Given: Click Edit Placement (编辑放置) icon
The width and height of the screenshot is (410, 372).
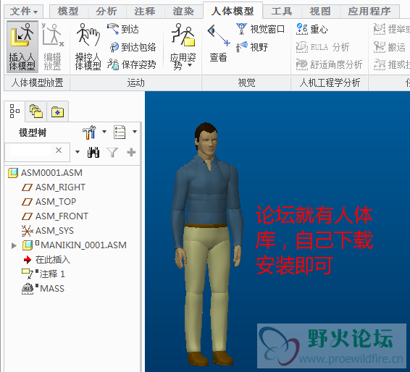Looking at the screenshot, I should coord(53,47).
